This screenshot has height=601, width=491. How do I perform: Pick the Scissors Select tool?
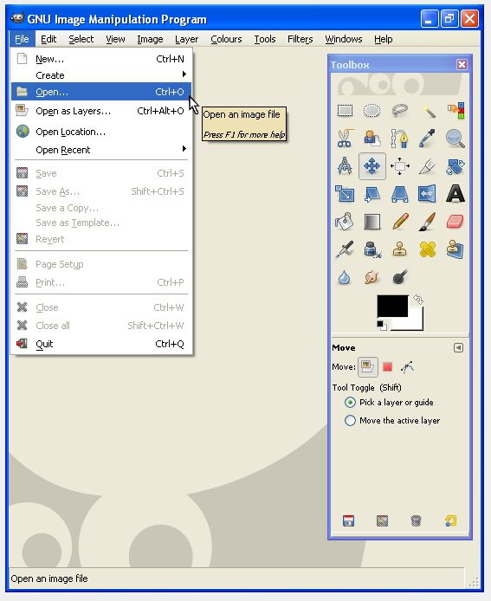click(345, 139)
